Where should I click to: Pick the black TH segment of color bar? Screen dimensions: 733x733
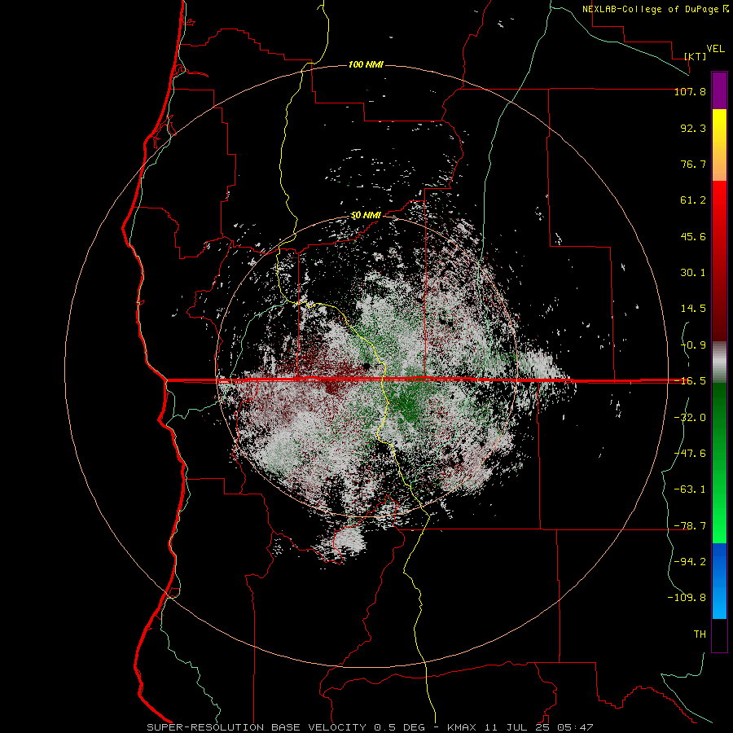click(719, 635)
